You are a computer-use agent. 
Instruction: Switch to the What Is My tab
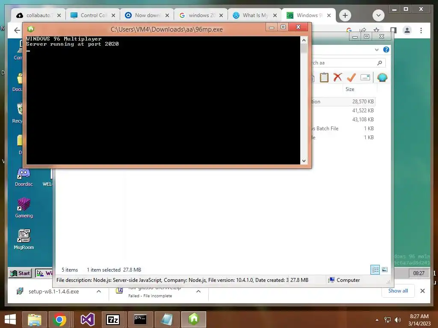pyautogui.click(x=255, y=15)
